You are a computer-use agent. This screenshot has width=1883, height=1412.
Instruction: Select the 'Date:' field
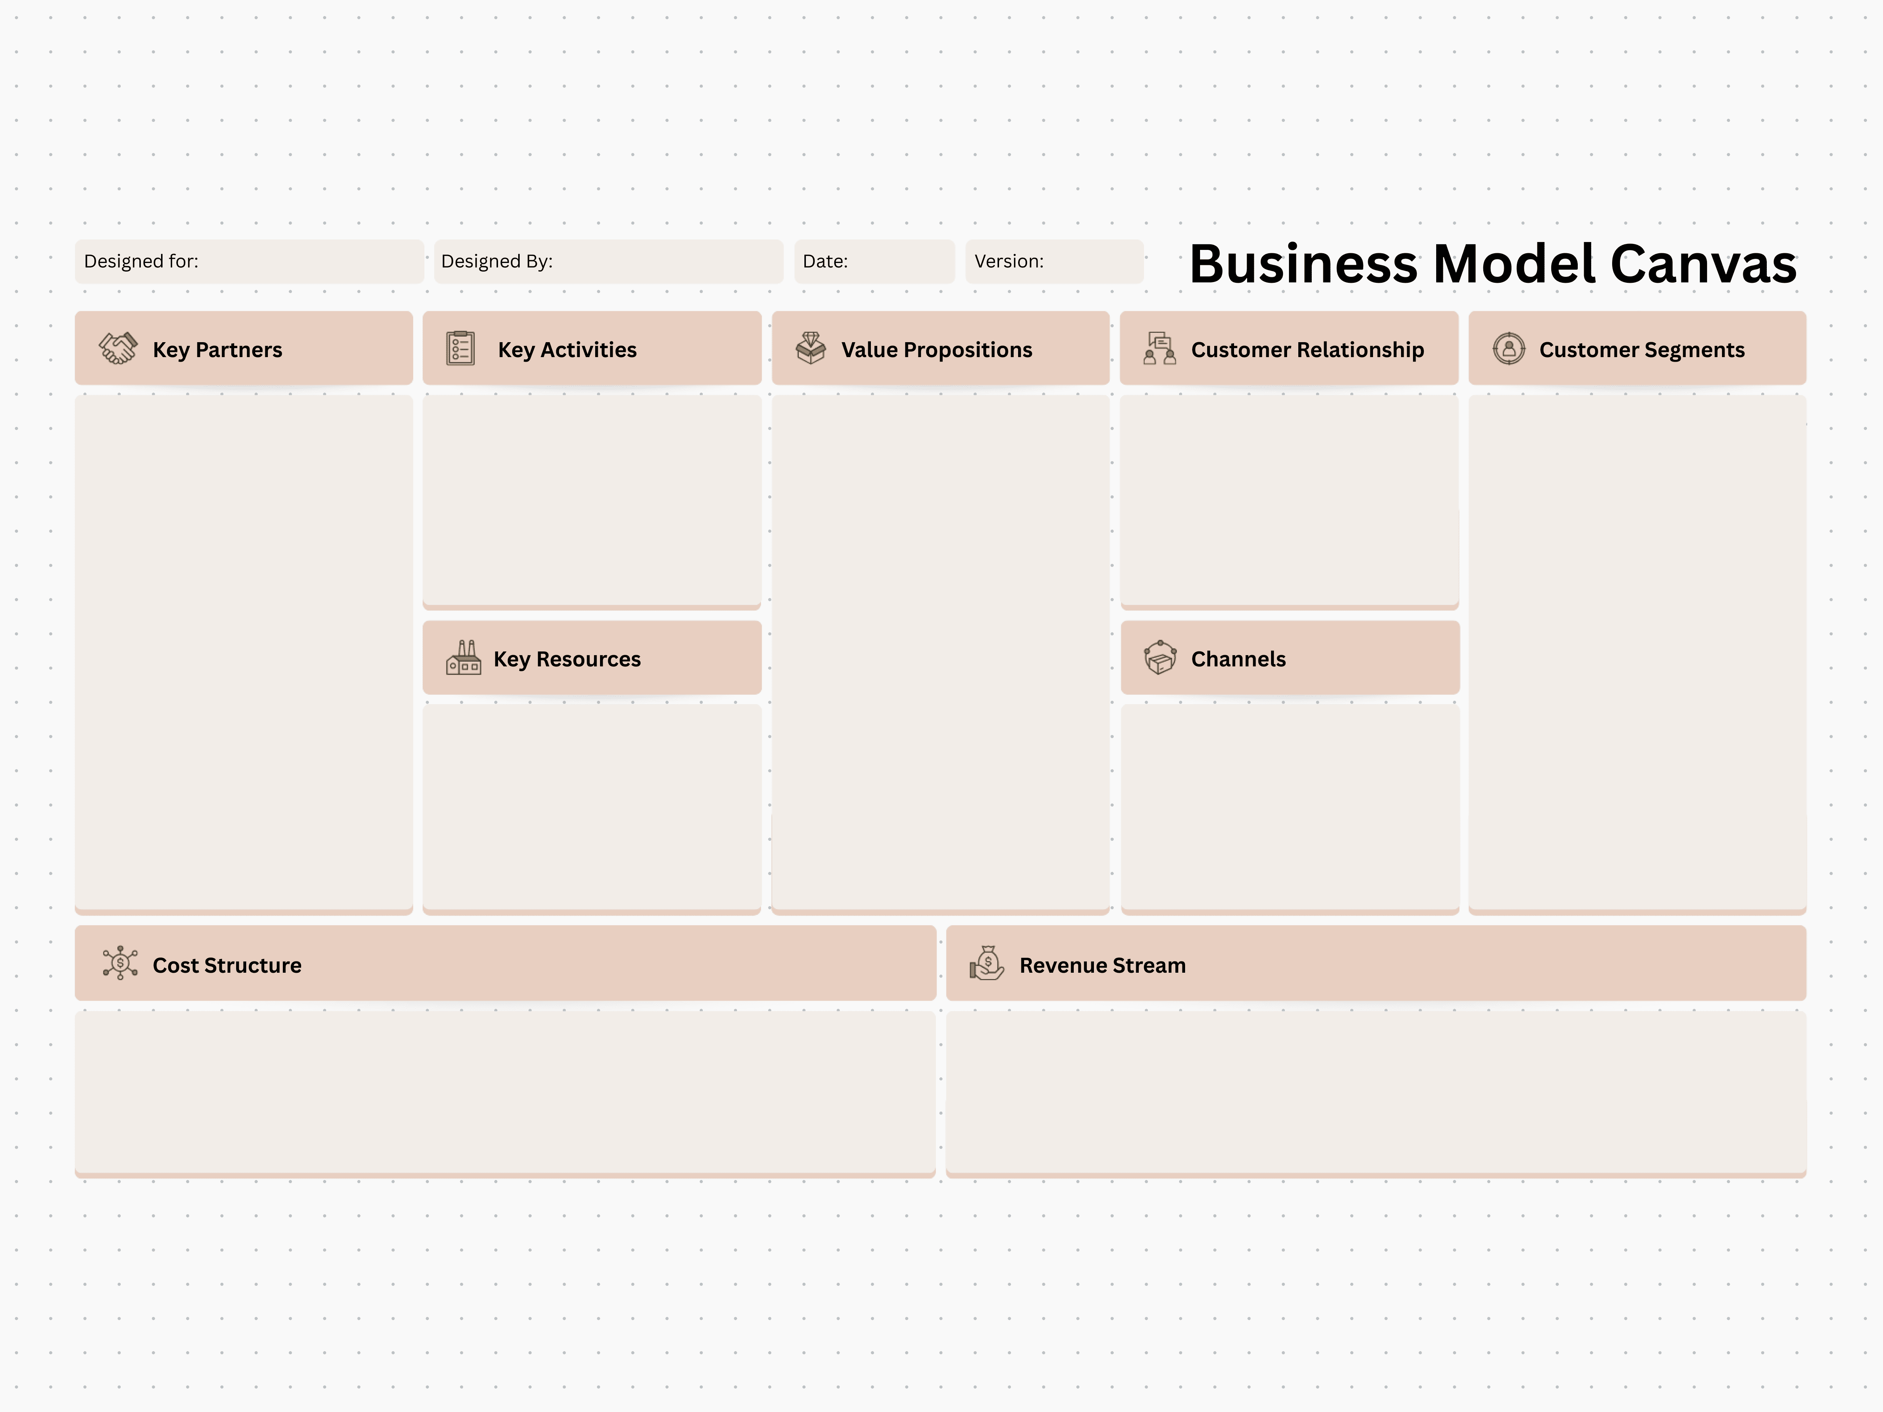coord(874,261)
